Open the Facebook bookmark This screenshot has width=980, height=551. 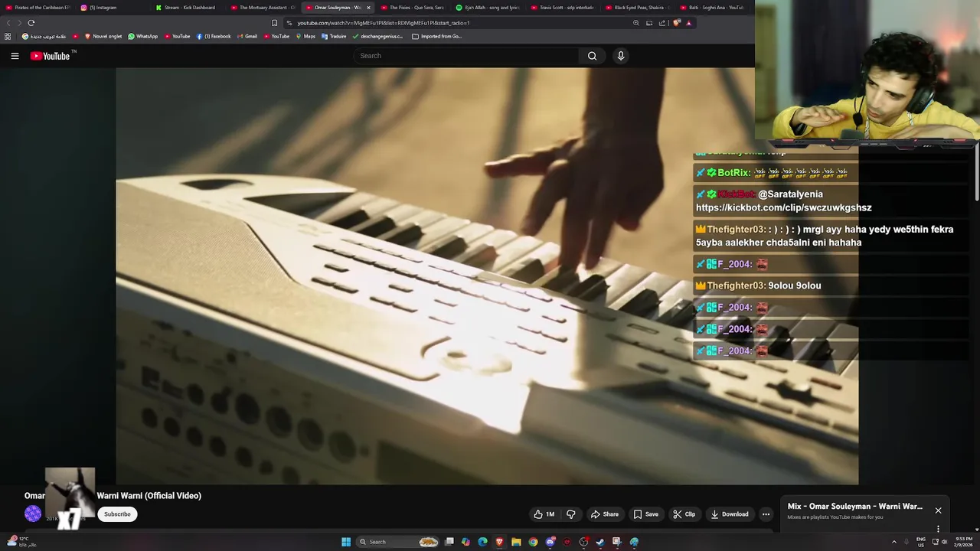tap(214, 36)
